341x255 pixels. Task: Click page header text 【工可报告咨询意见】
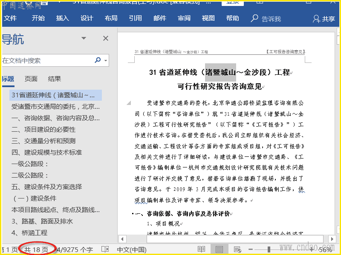286,51
